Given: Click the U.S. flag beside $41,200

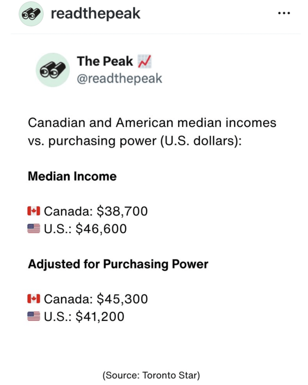Looking at the screenshot, I should point(34,317).
